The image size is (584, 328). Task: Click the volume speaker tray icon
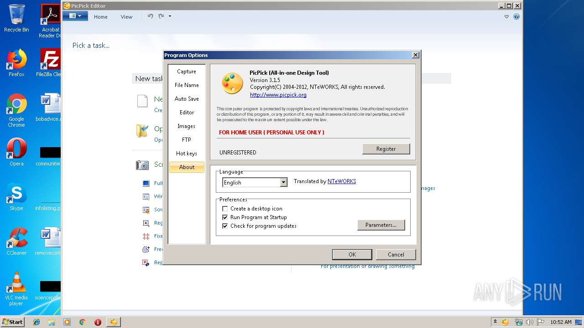coord(530,322)
